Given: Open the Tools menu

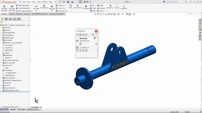Looking at the screenshot, I should pos(39,2).
